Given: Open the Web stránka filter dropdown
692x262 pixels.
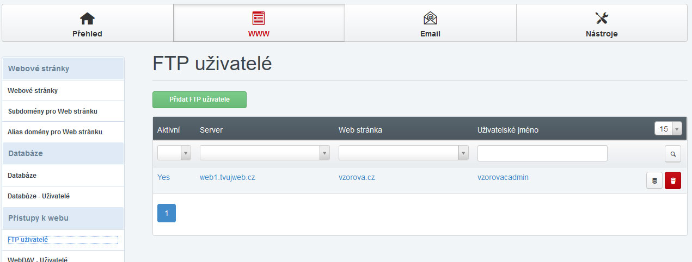Looking at the screenshot, I should [x=403, y=154].
